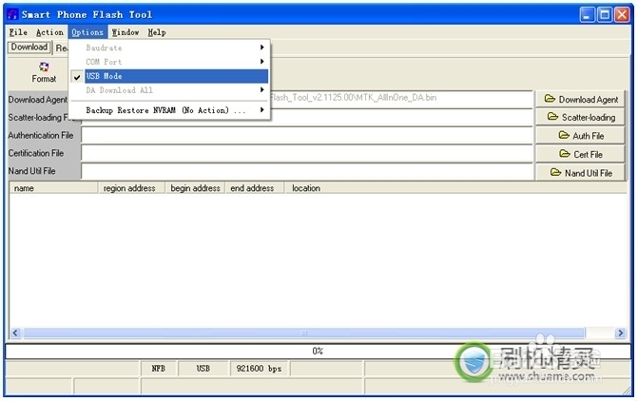This screenshot has height=401, width=638.
Task: Click the Scatter-loading browse button
Action: pos(581,118)
